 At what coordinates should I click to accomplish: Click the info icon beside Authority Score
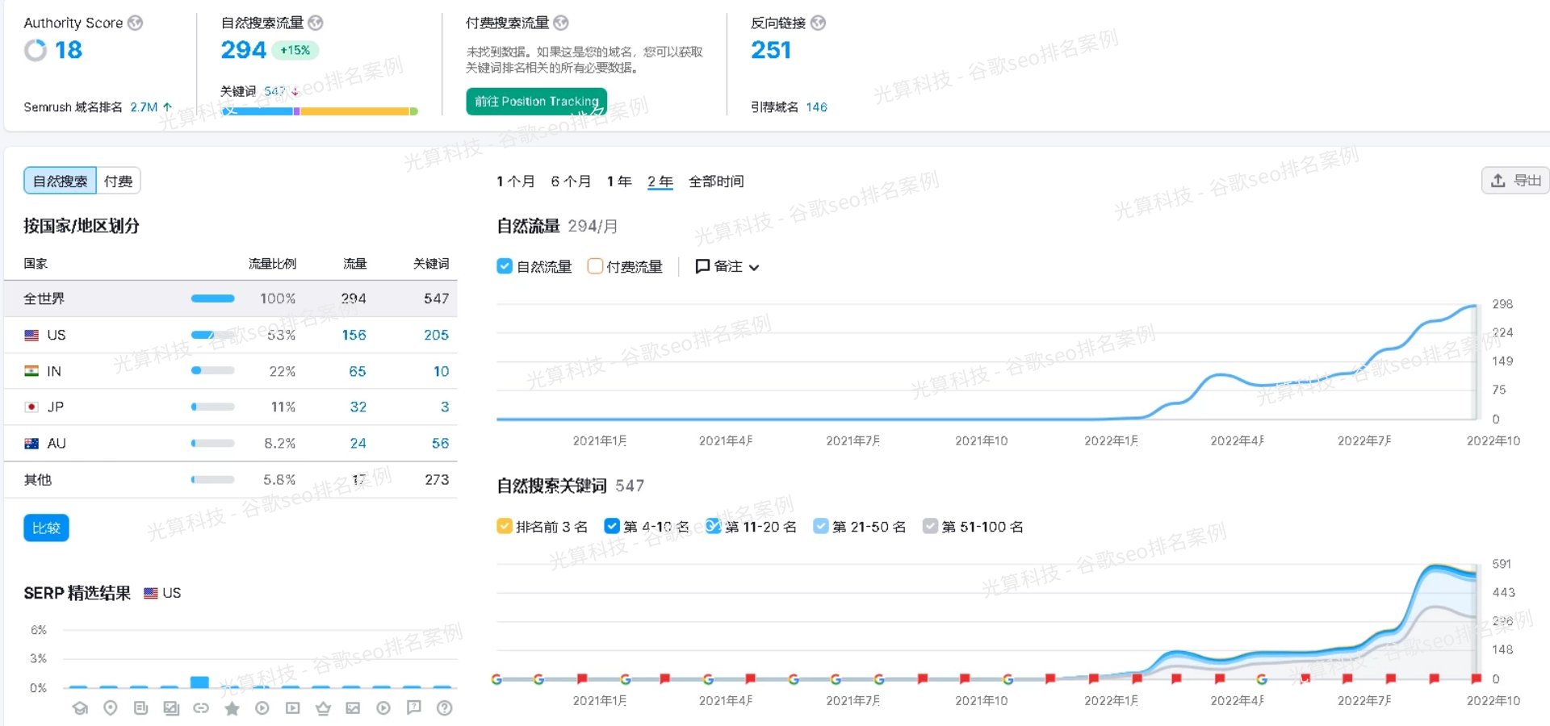coord(136,23)
